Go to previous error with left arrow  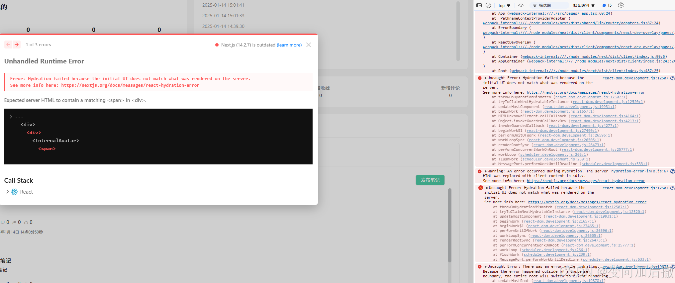coord(8,45)
